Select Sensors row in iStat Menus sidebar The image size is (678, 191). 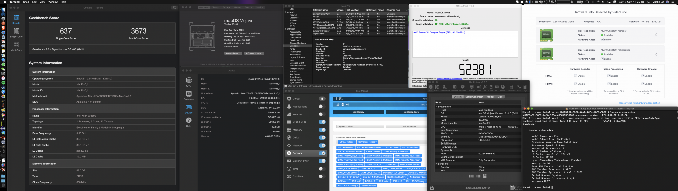point(306,153)
